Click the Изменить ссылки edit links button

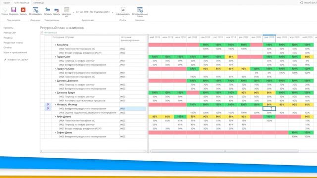[x=16, y=60]
